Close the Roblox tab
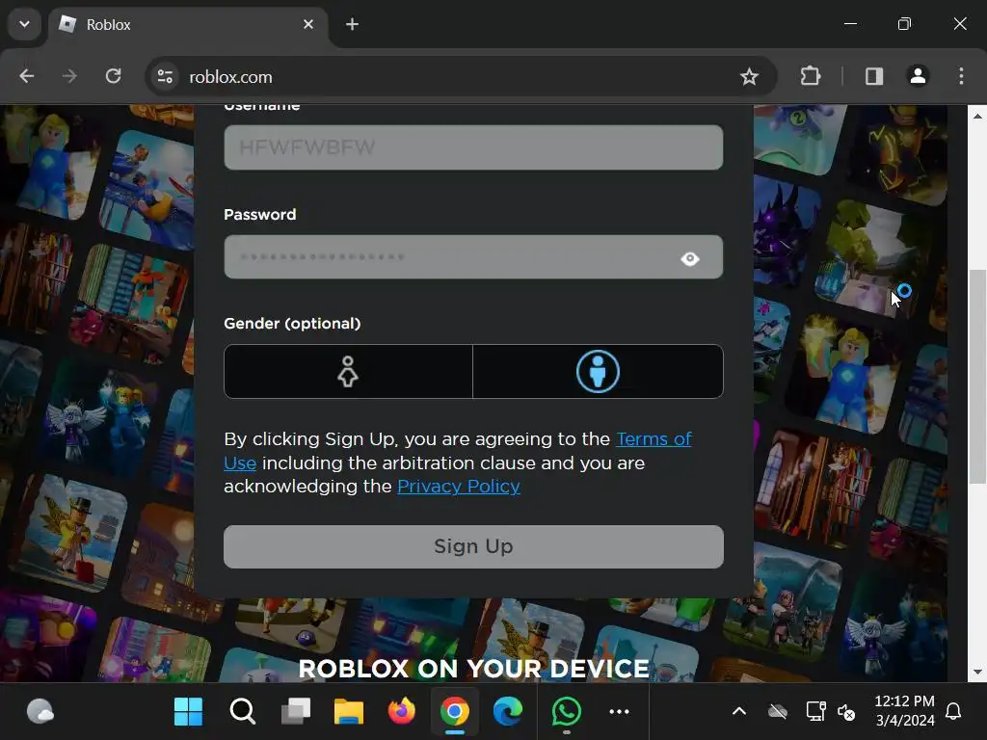The height and width of the screenshot is (740, 987). (307, 24)
